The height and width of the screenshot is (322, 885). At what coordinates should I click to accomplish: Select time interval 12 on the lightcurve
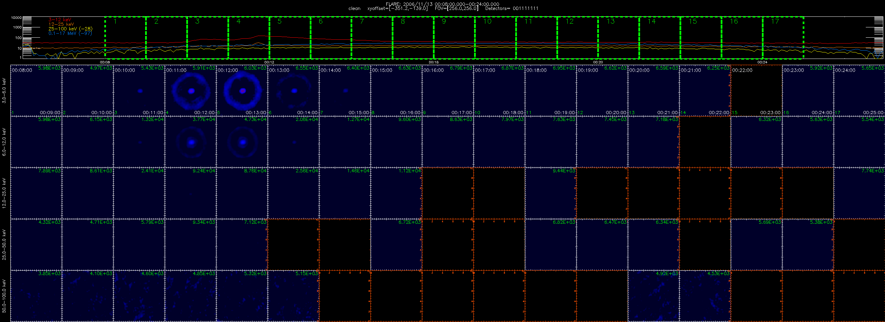[x=578, y=37]
